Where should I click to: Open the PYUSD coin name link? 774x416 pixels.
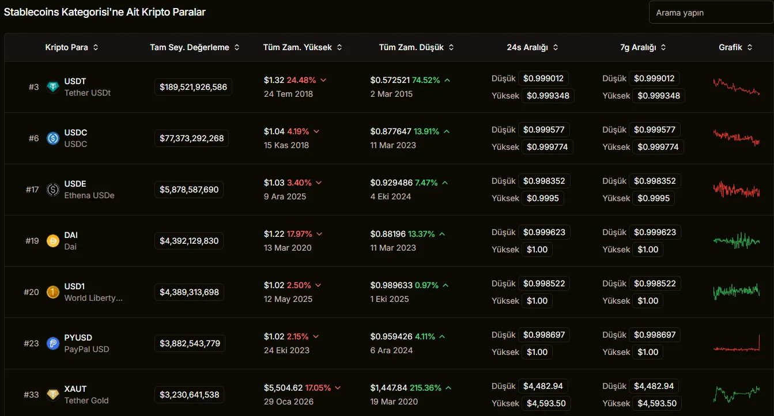click(x=78, y=338)
